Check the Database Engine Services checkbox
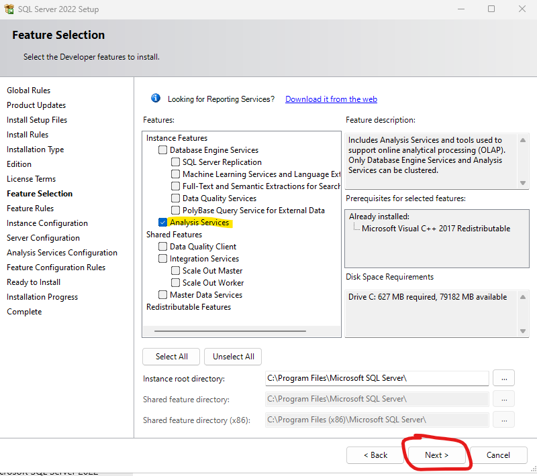Image resolution: width=537 pixels, height=476 pixels. pyautogui.click(x=162, y=150)
